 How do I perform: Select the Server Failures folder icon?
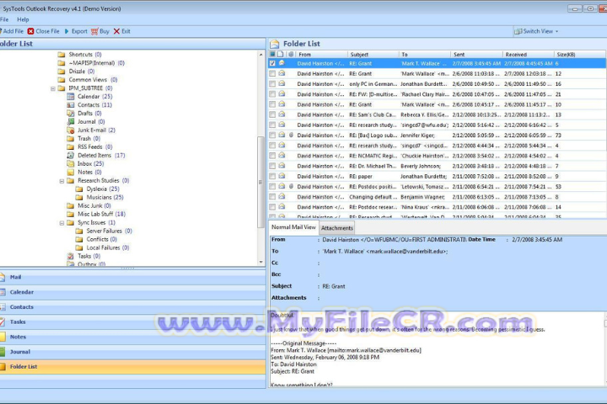click(79, 231)
